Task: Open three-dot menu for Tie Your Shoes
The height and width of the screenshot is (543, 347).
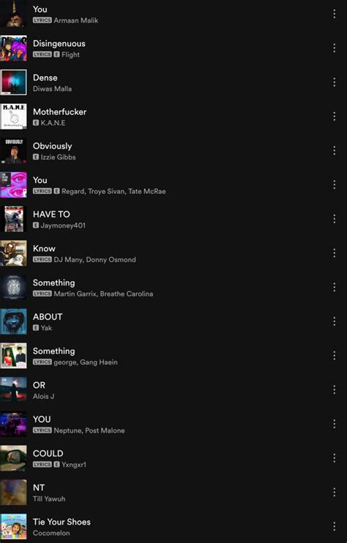Action: [x=334, y=527]
